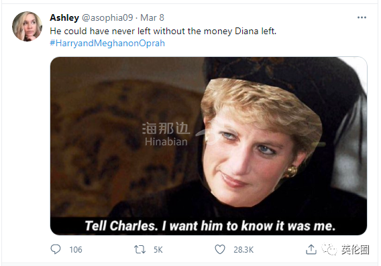Open Ashley's profile avatar photo
381x266 pixels.
(28, 26)
